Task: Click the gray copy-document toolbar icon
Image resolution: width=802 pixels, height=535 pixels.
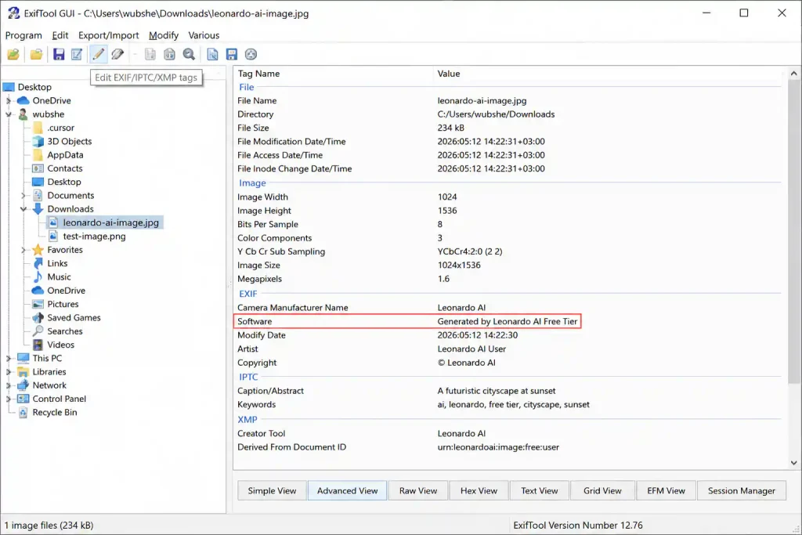Action: 150,54
